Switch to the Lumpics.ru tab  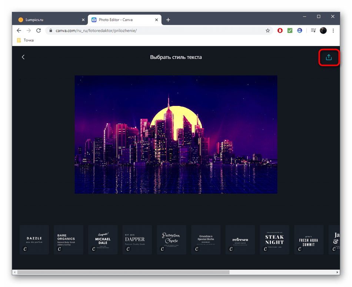point(51,20)
